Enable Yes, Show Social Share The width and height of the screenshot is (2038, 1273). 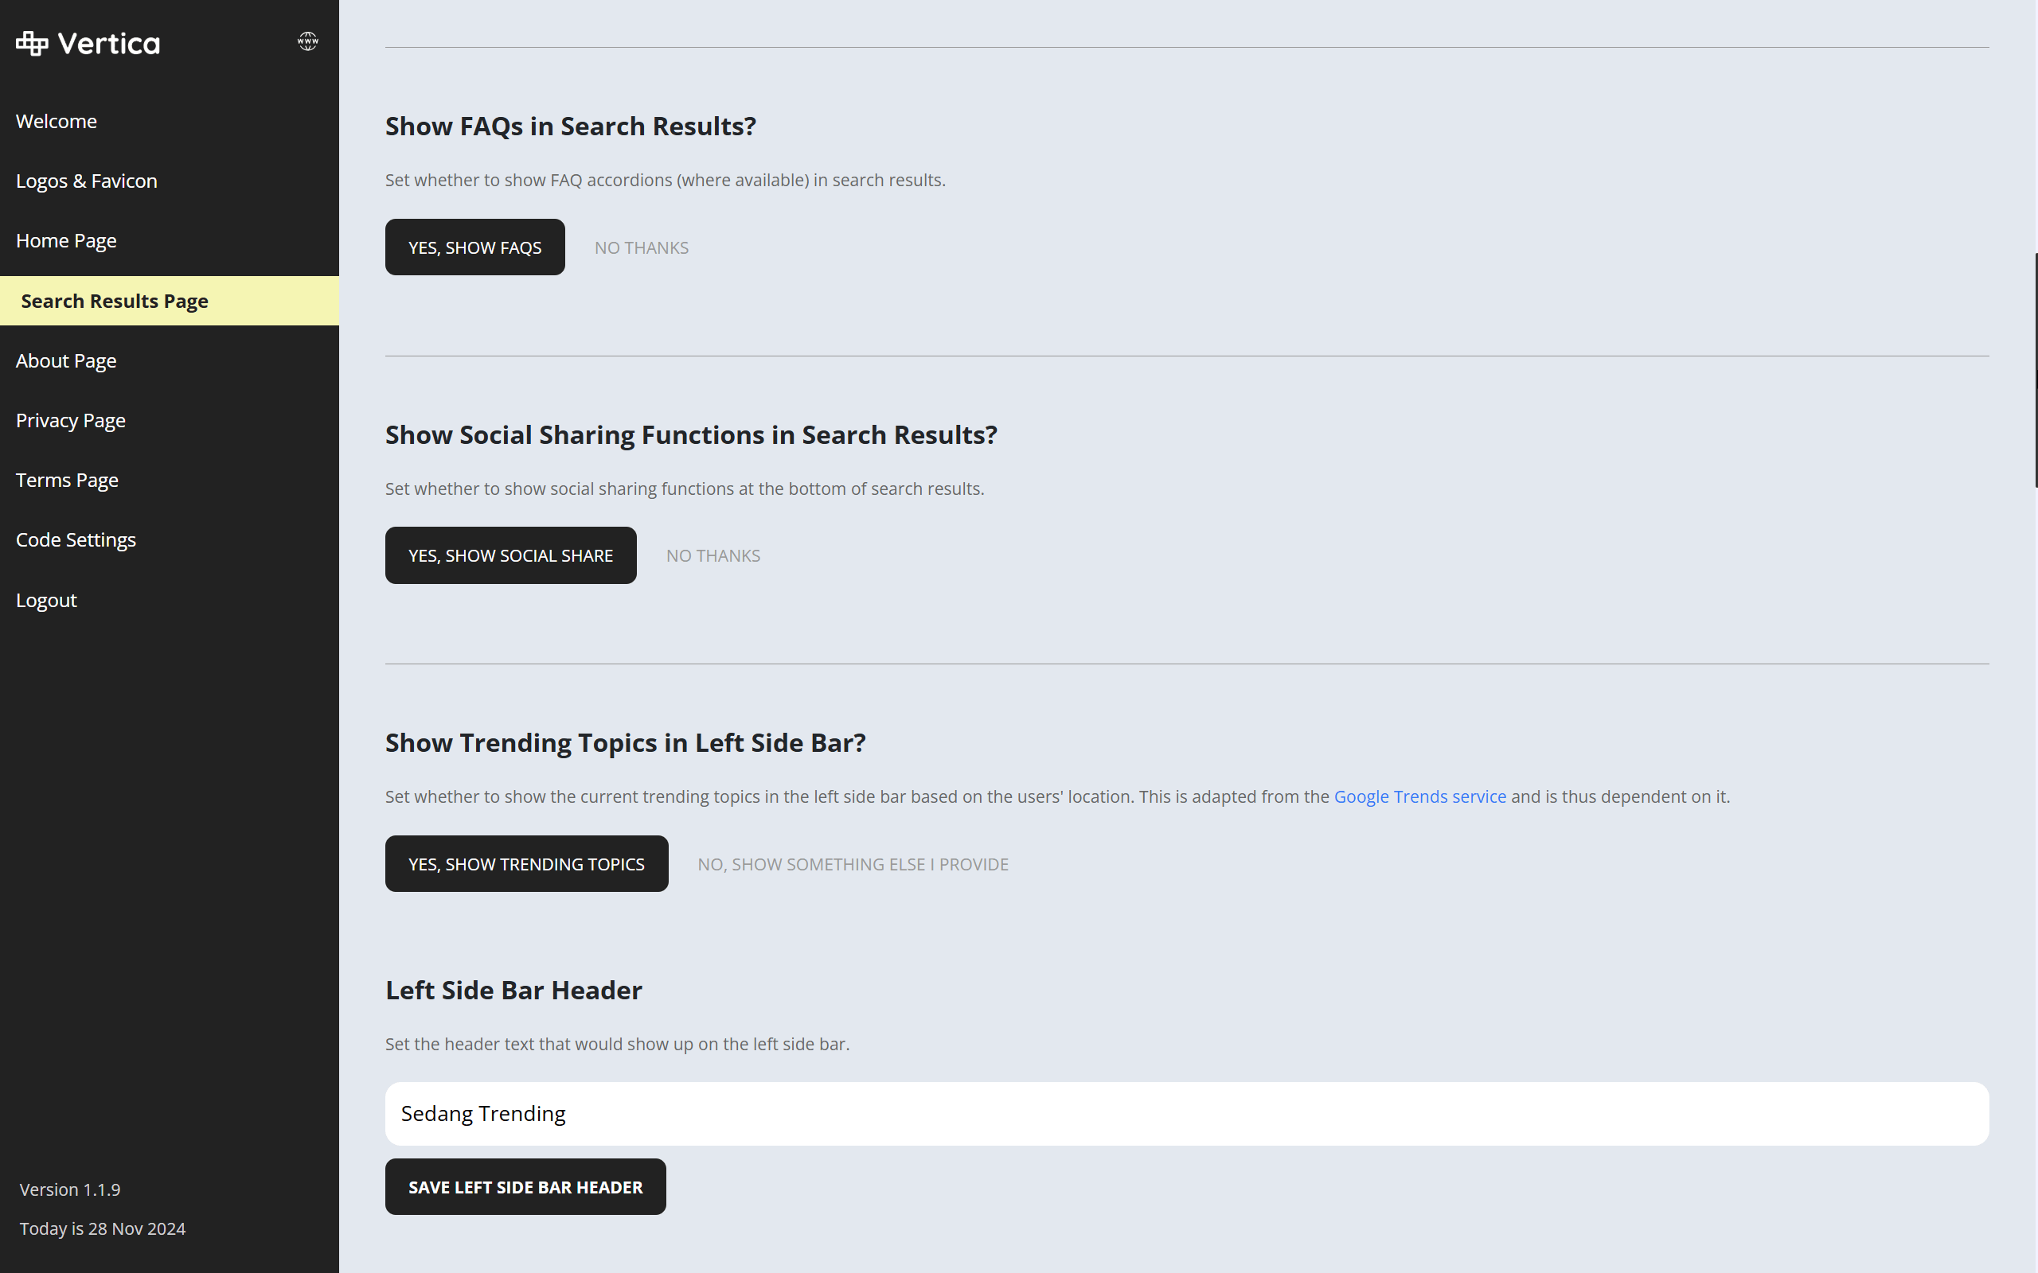pos(510,555)
